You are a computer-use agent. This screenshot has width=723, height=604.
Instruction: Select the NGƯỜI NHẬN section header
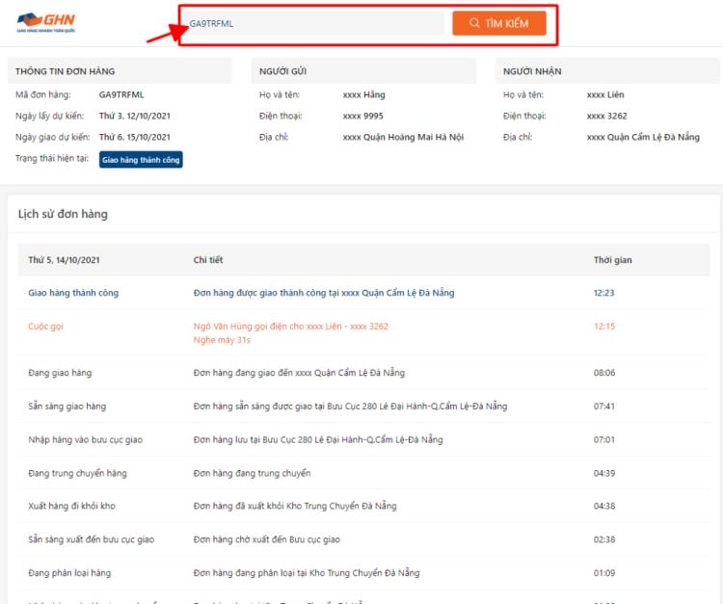tap(532, 71)
